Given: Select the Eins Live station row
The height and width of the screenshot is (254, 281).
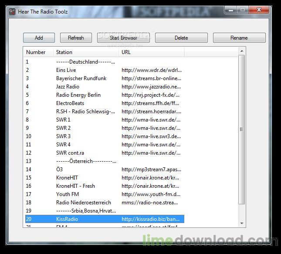Looking at the screenshot, I should (x=66, y=70).
